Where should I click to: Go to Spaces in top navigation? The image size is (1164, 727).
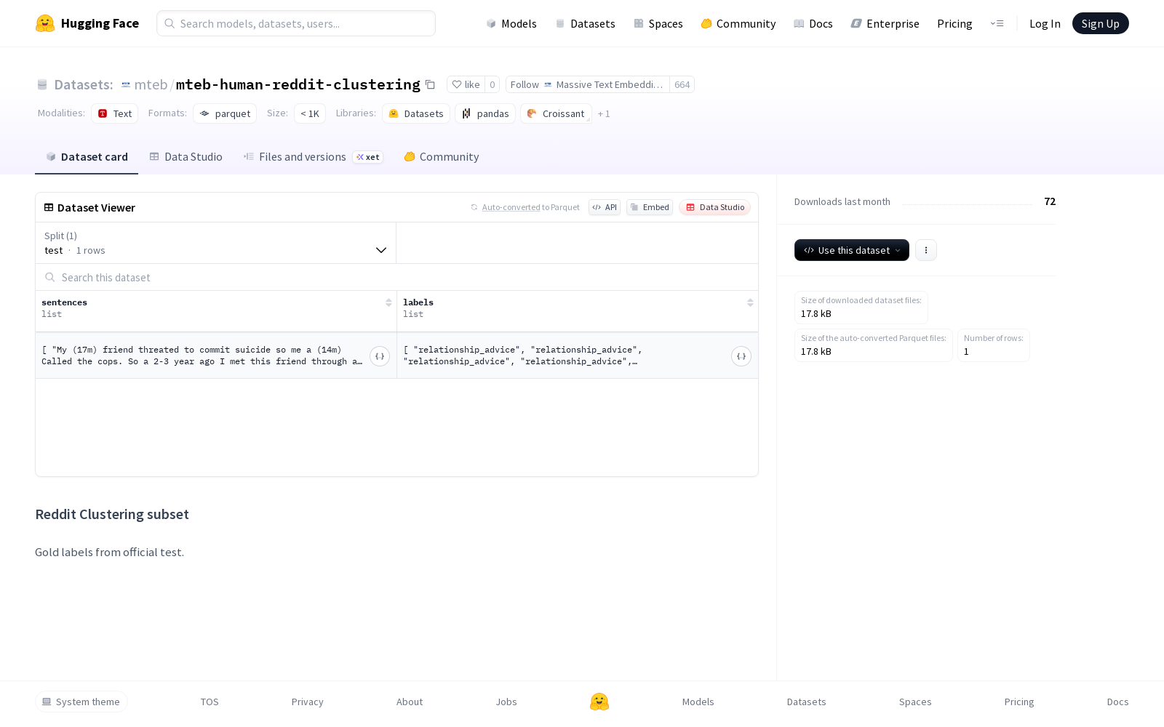(658, 24)
